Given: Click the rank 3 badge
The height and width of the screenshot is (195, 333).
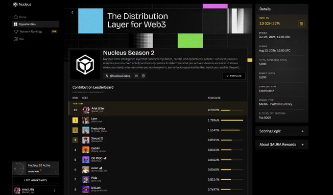Looking at the screenshot, I should pyautogui.click(x=75, y=140).
